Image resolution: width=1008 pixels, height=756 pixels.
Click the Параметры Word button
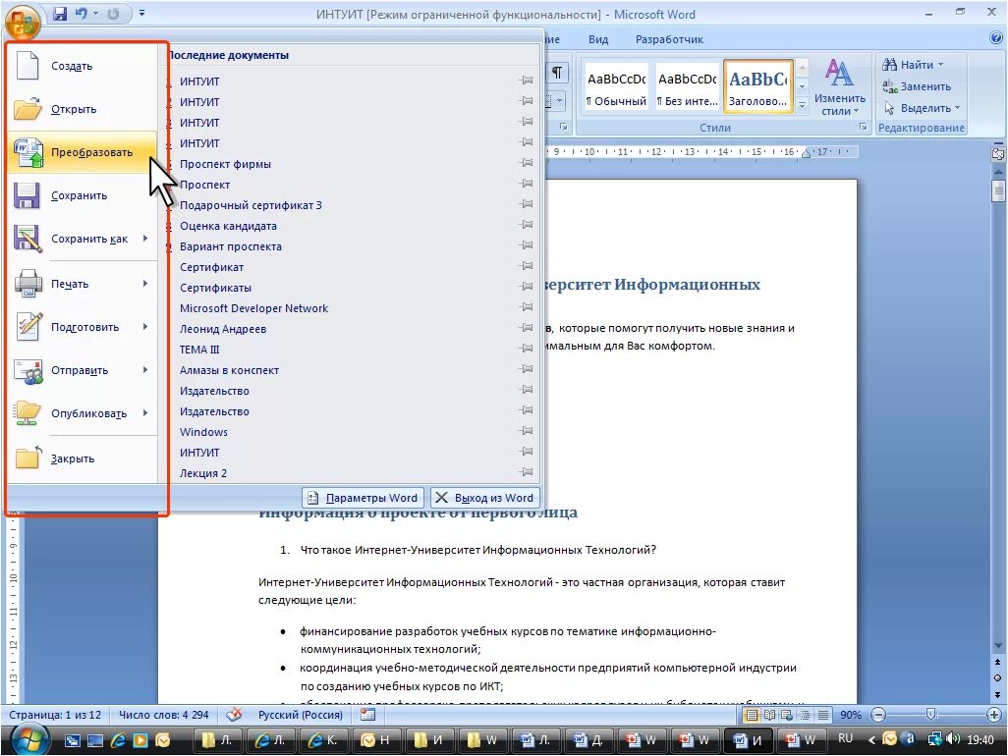pyautogui.click(x=363, y=498)
